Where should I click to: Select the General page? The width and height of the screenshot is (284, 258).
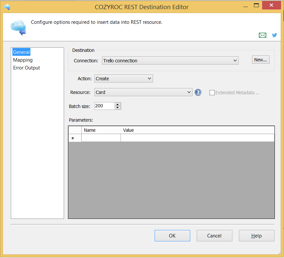tap(21, 52)
